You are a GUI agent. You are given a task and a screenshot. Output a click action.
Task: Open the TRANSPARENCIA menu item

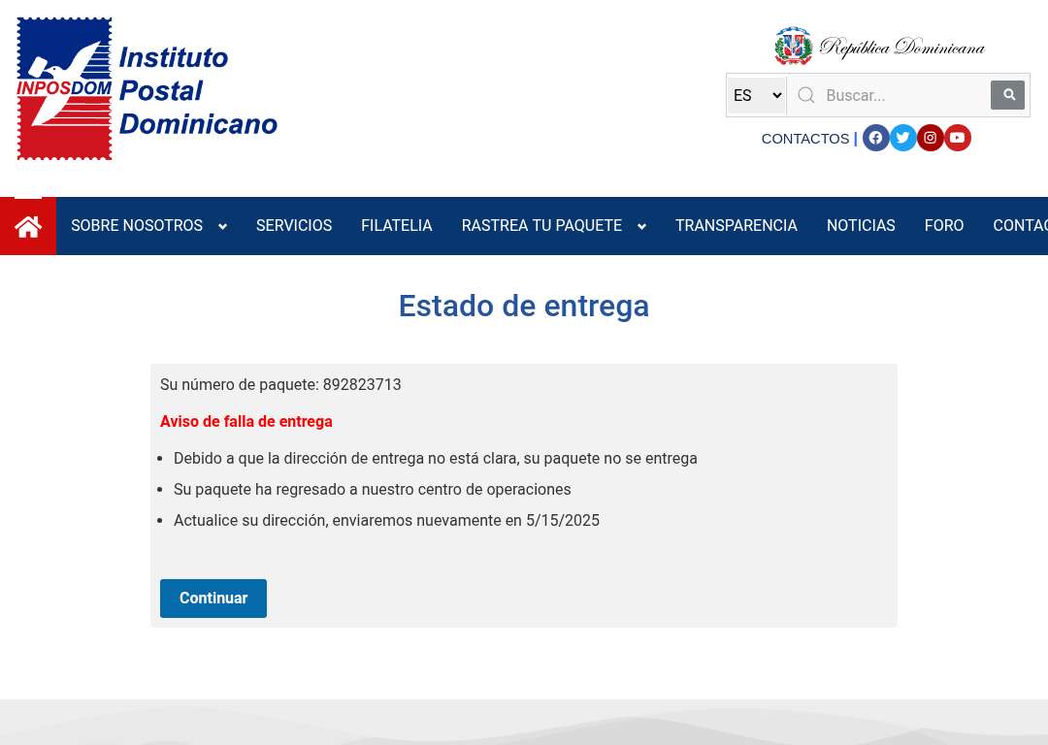pyautogui.click(x=736, y=226)
